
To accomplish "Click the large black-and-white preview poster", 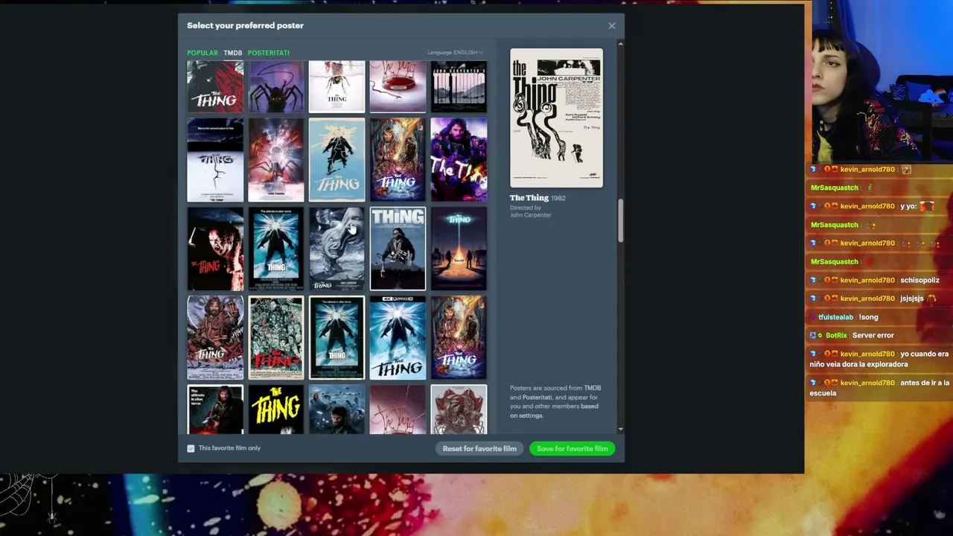I will pyautogui.click(x=556, y=118).
